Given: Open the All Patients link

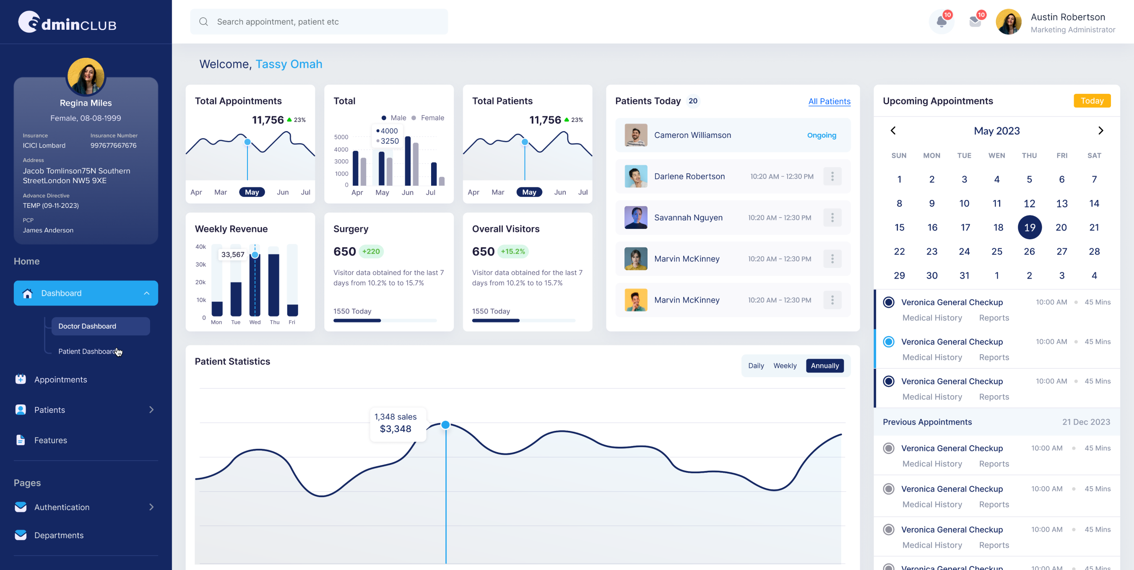Looking at the screenshot, I should pyautogui.click(x=830, y=101).
